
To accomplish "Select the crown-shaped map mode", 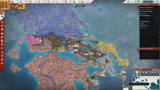I will click(x=155, y=72).
